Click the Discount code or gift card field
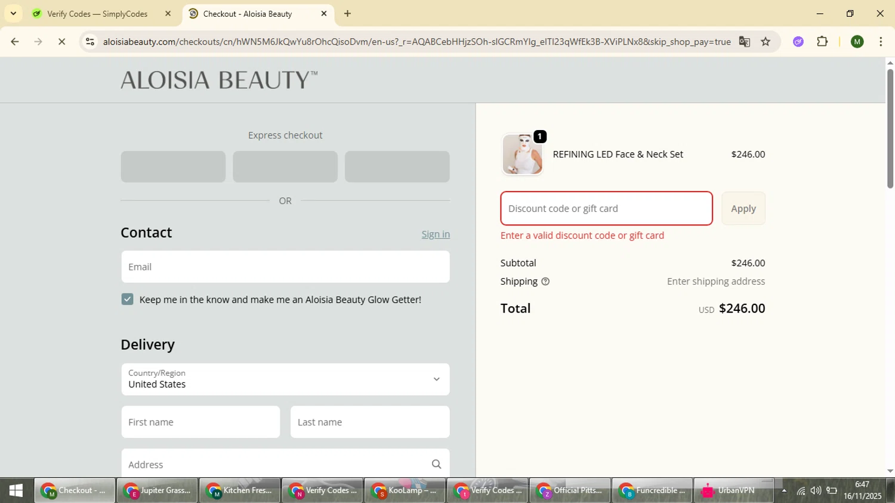The height and width of the screenshot is (503, 895). (607, 208)
